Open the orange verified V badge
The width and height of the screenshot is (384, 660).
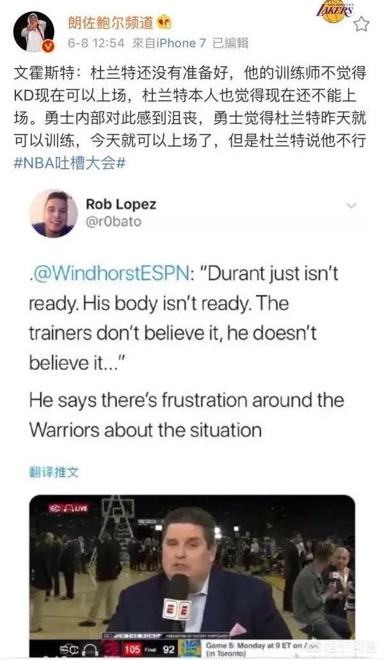tap(49, 46)
